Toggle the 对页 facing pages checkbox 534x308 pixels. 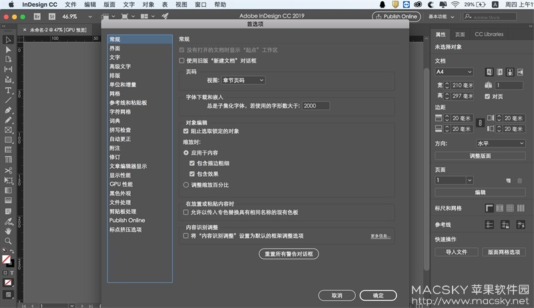(x=487, y=97)
